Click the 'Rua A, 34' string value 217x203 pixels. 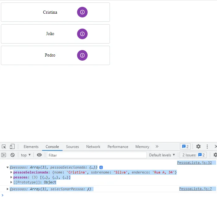(x=163, y=172)
